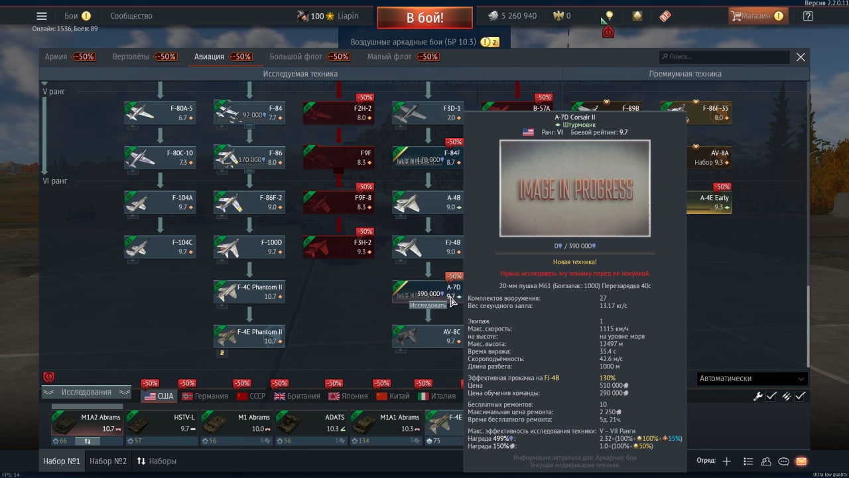Viewport: 849px width, 478px height.
Task: Select the A-4E Early premium aircraft
Action: pos(709,202)
